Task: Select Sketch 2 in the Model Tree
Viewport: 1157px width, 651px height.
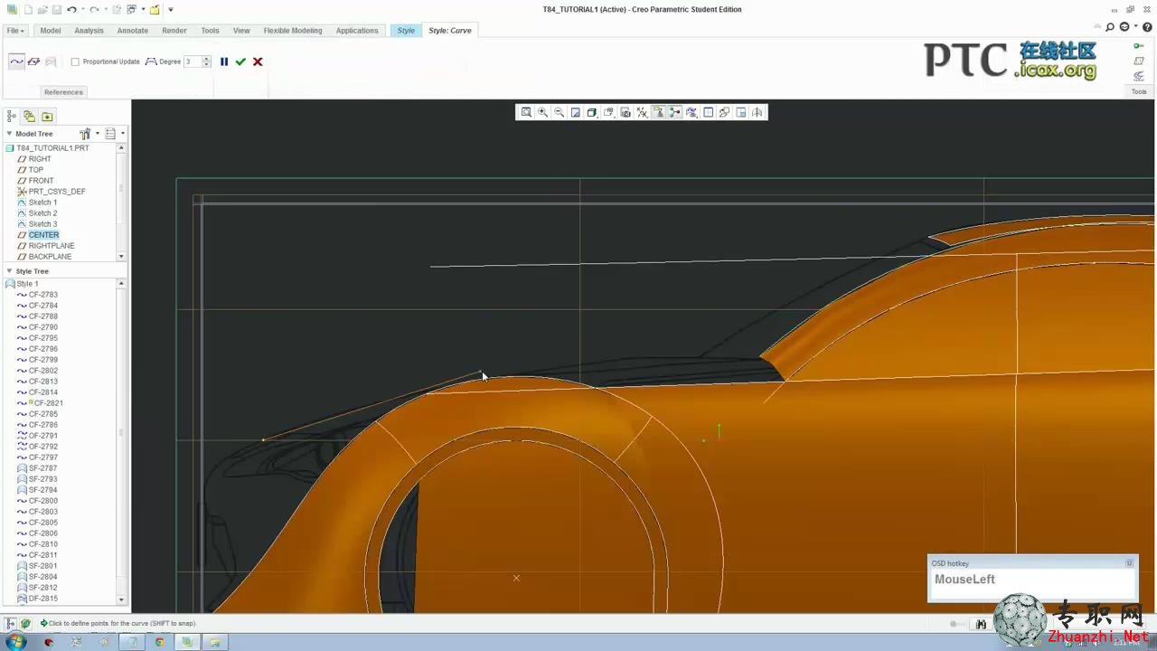Action: click(x=42, y=213)
